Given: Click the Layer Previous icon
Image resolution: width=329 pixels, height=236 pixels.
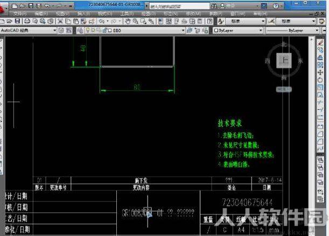Looking at the screenshot, I should coord(198,30).
